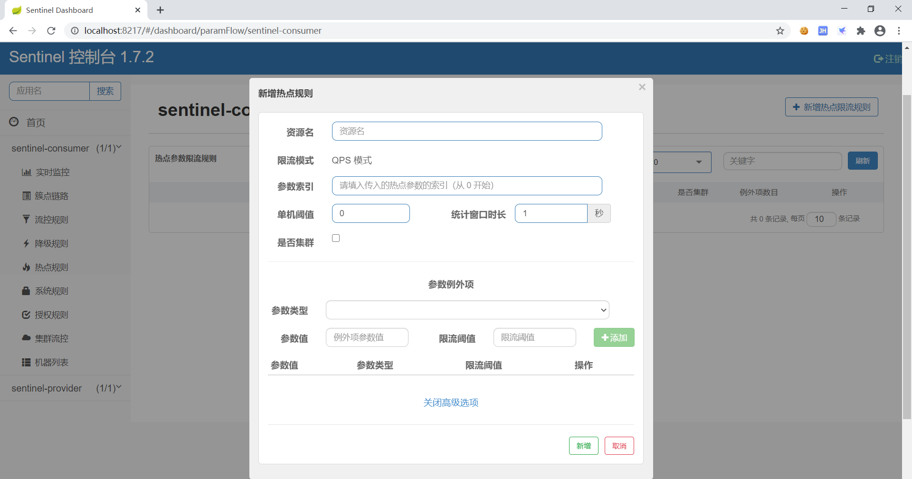
Task: Click the records-per-page field showing 10
Action: point(821,219)
